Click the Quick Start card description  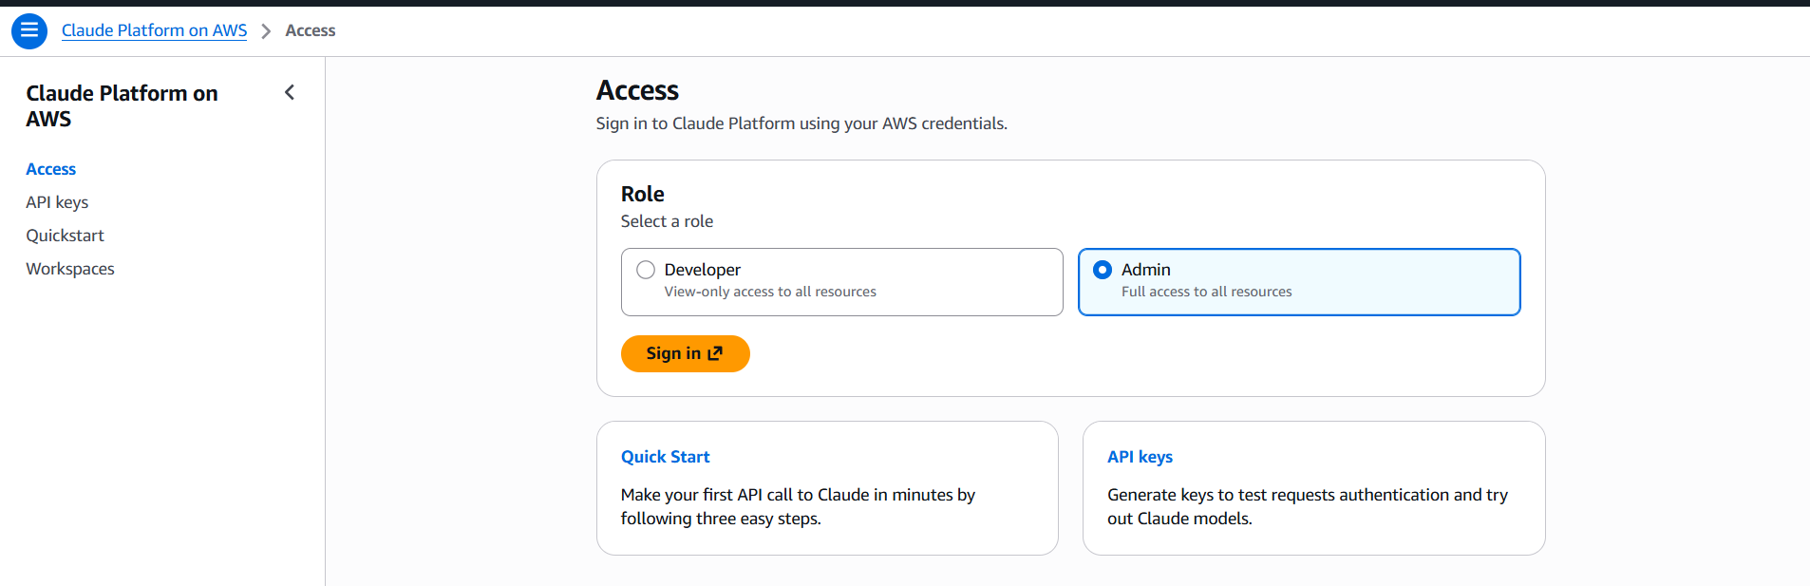[798, 506]
